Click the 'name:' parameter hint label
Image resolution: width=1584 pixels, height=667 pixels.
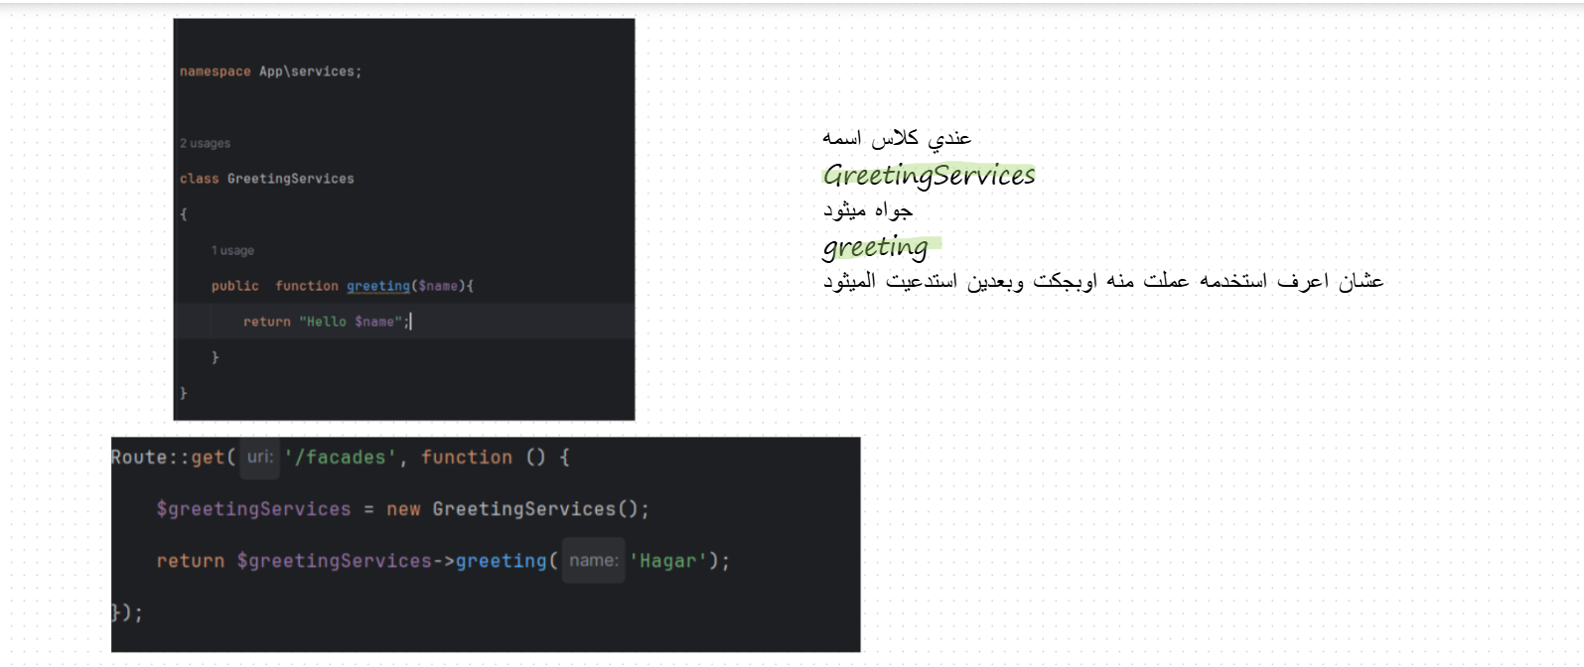[593, 561]
